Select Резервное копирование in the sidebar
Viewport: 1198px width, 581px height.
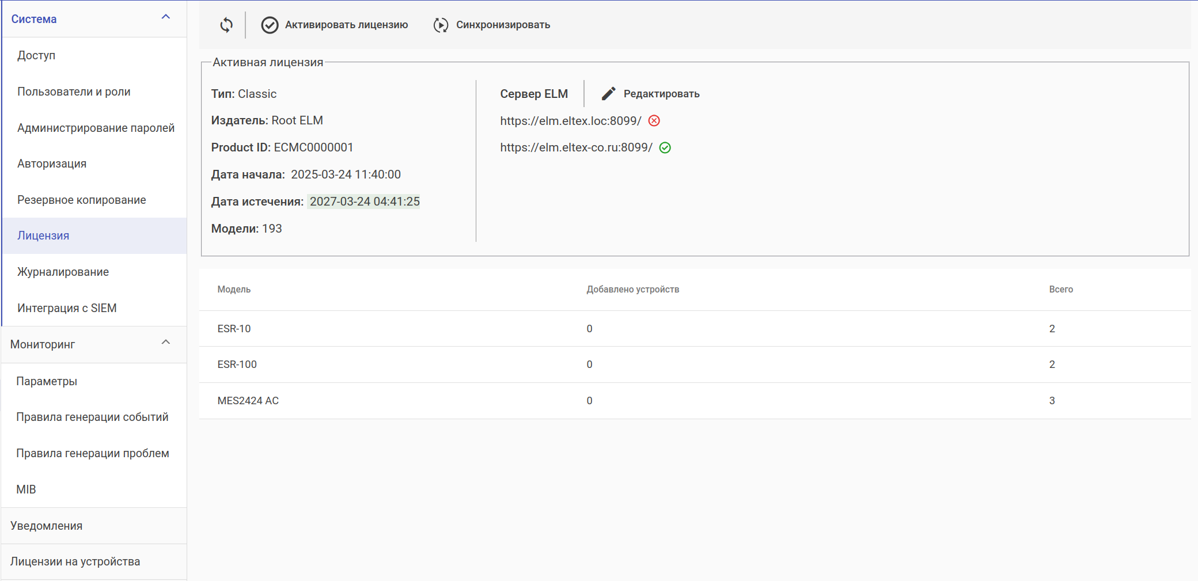[x=81, y=200]
